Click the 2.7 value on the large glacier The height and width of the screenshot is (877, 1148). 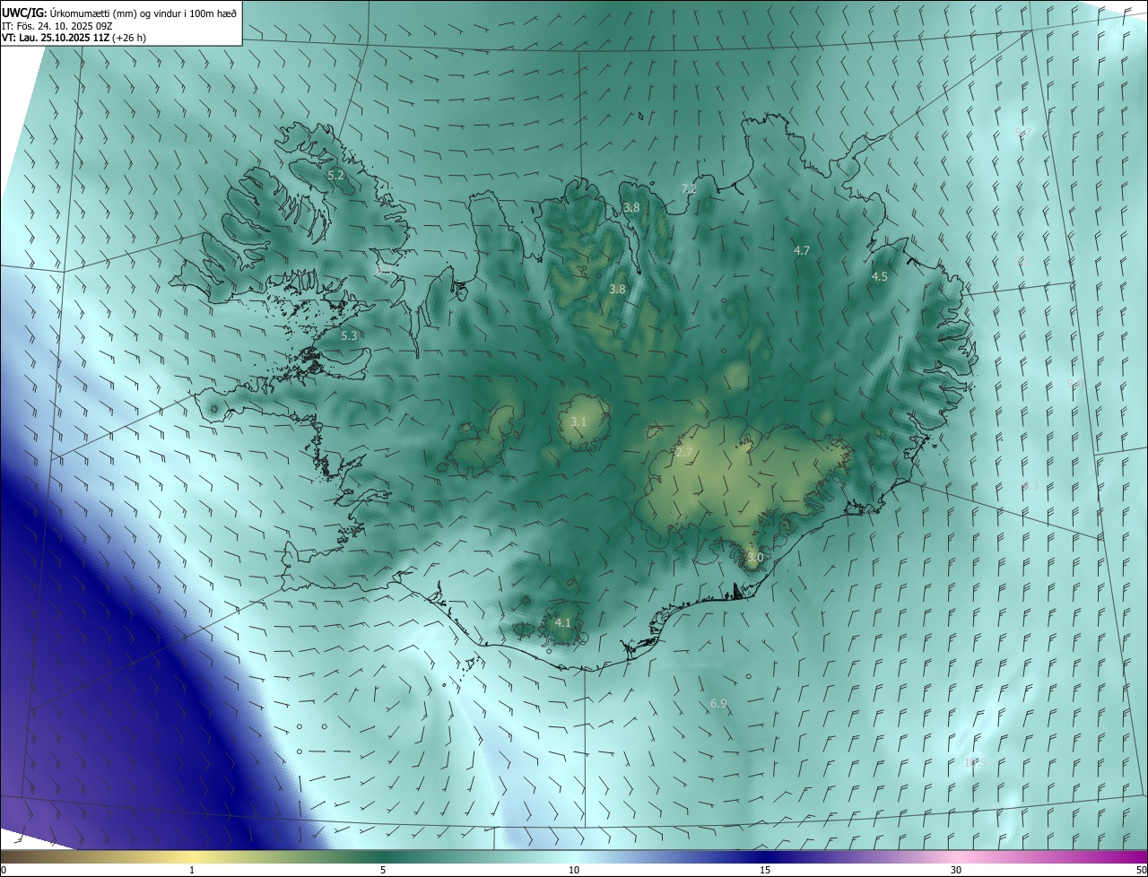coord(684,453)
